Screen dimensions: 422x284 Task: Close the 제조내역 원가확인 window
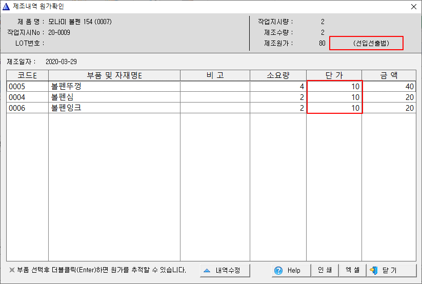point(414,7)
